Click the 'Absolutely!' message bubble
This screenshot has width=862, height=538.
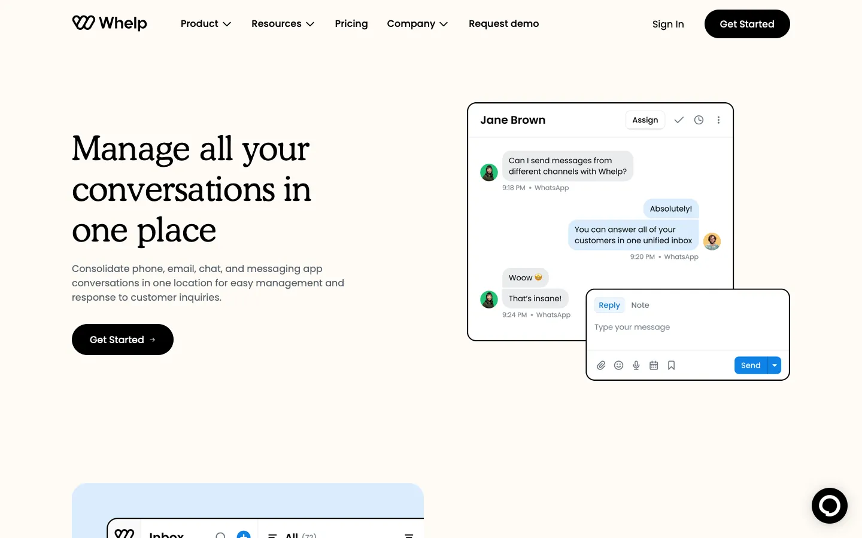(670, 209)
